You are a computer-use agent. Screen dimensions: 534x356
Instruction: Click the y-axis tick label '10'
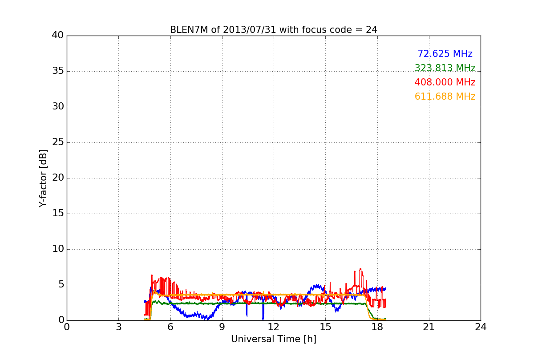coord(58,249)
